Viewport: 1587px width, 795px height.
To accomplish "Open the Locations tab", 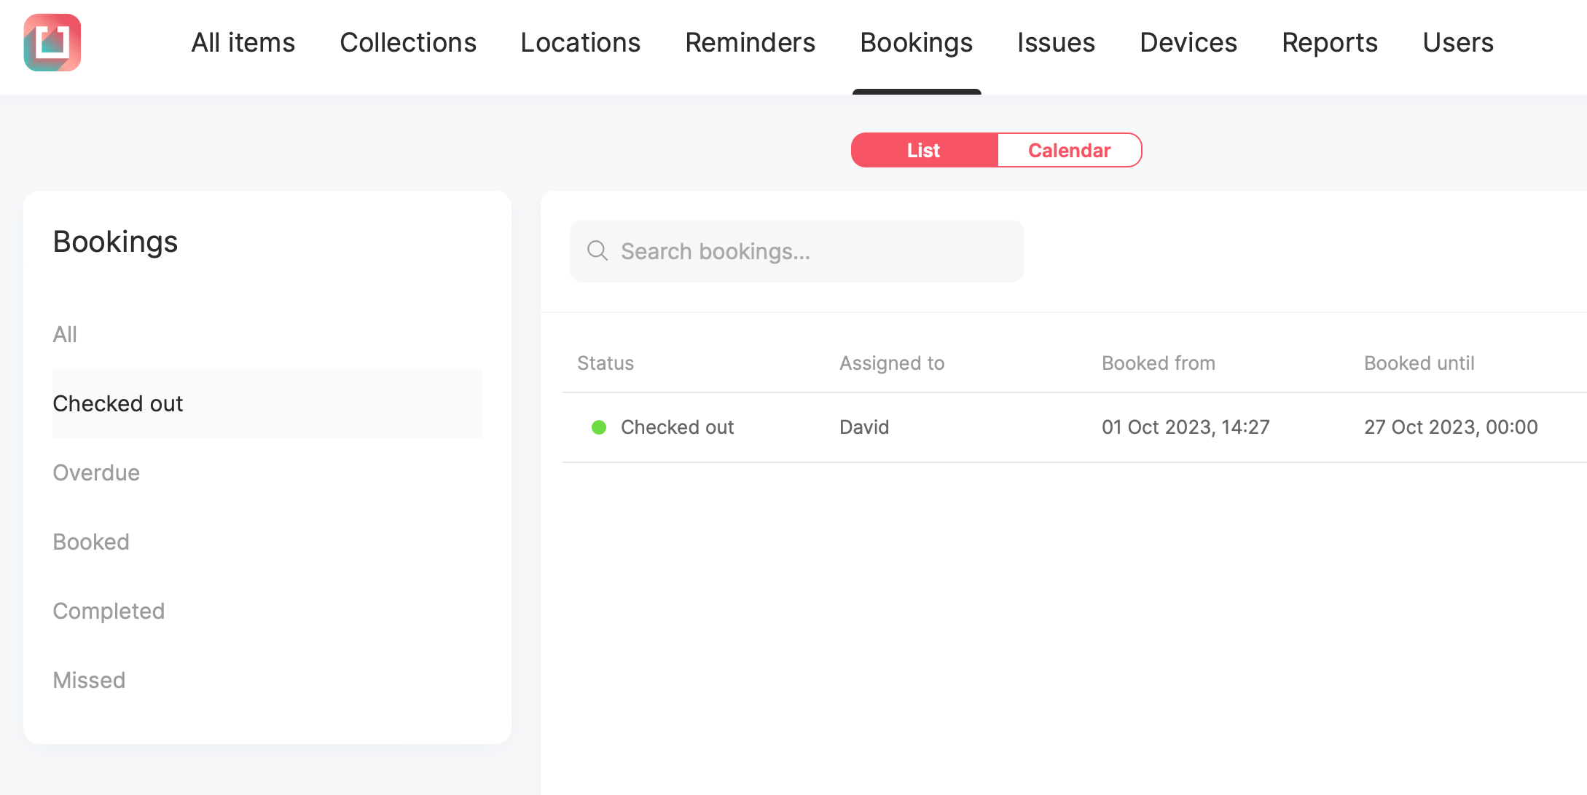I will point(581,42).
